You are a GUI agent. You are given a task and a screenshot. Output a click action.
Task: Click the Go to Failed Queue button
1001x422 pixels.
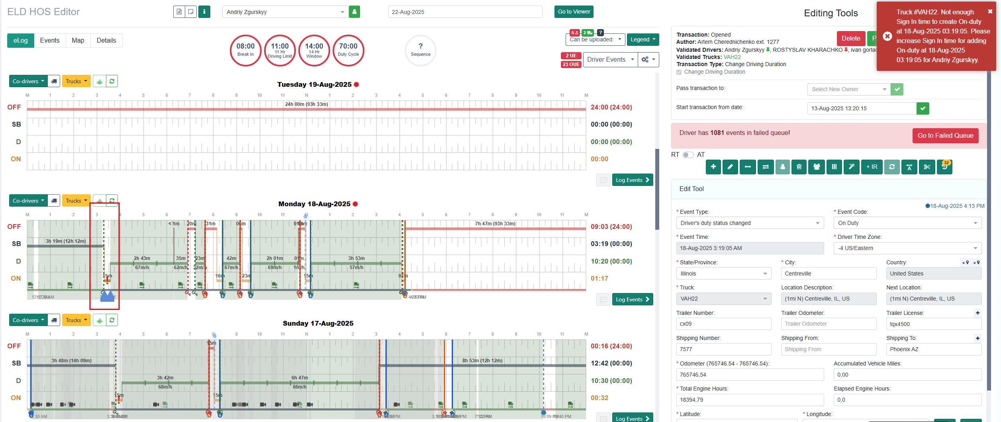point(945,136)
